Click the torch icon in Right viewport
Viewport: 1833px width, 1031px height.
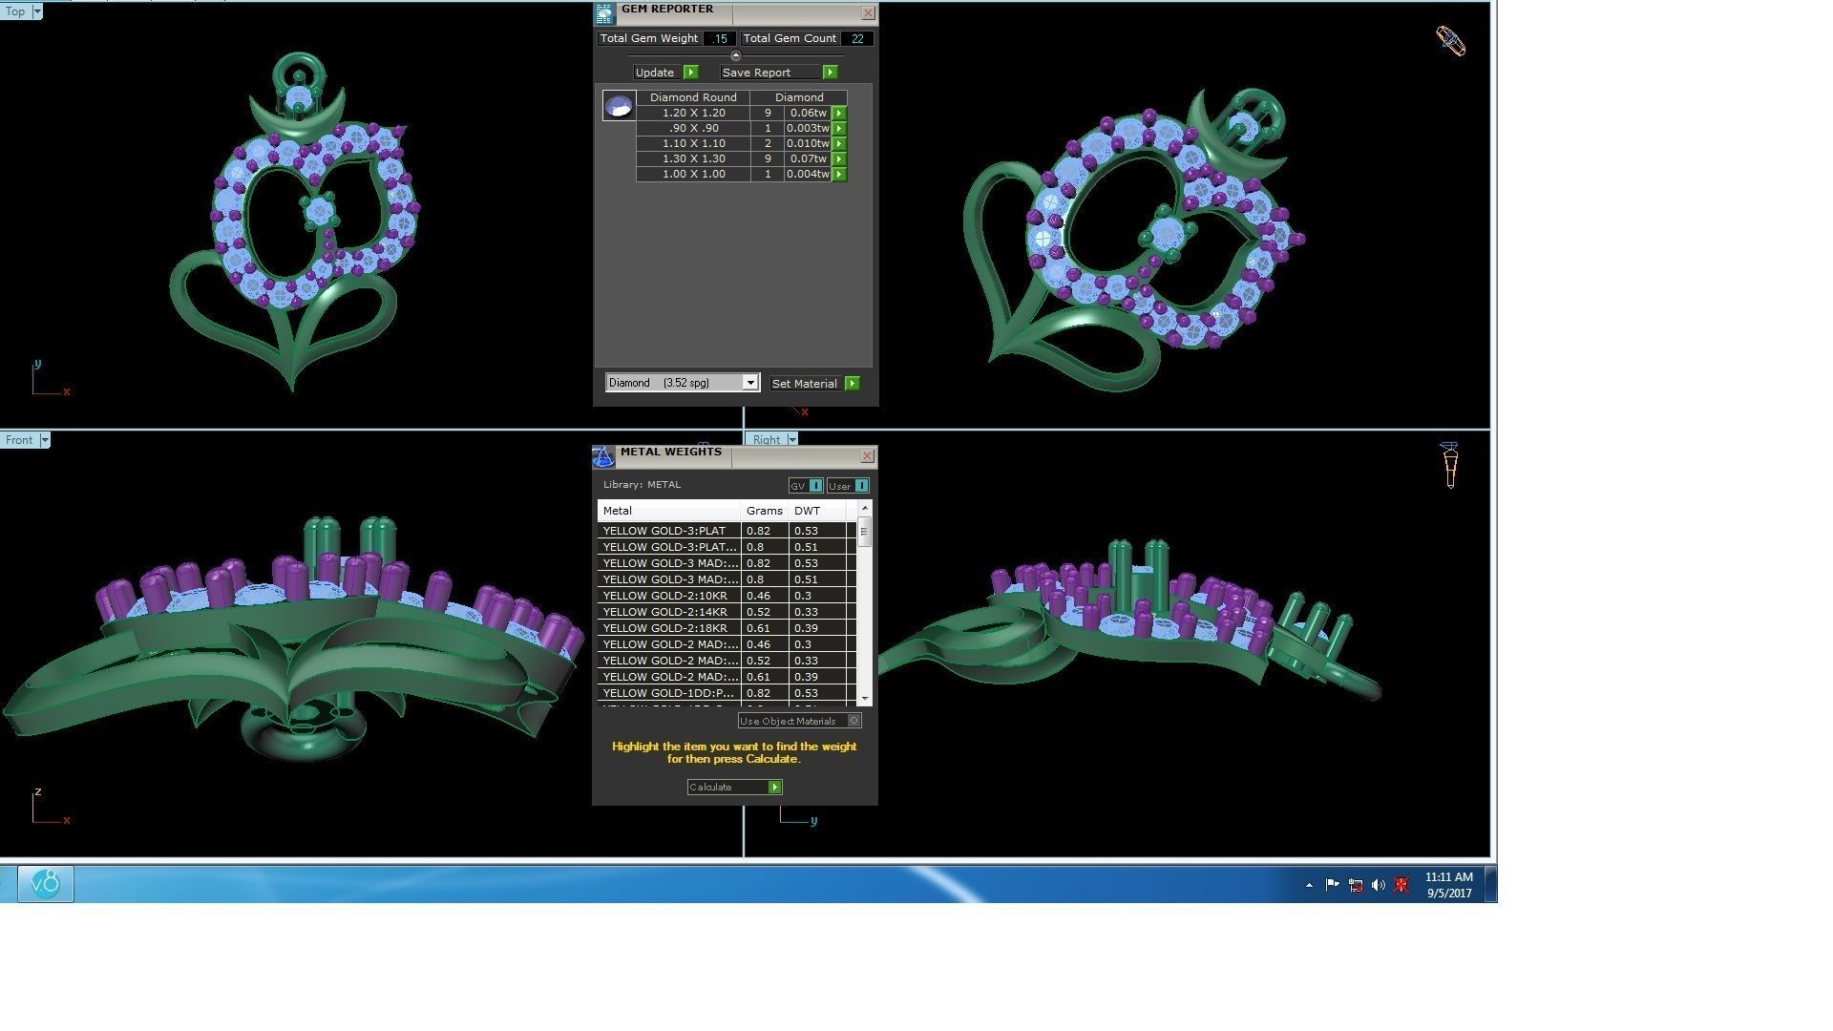(1450, 465)
